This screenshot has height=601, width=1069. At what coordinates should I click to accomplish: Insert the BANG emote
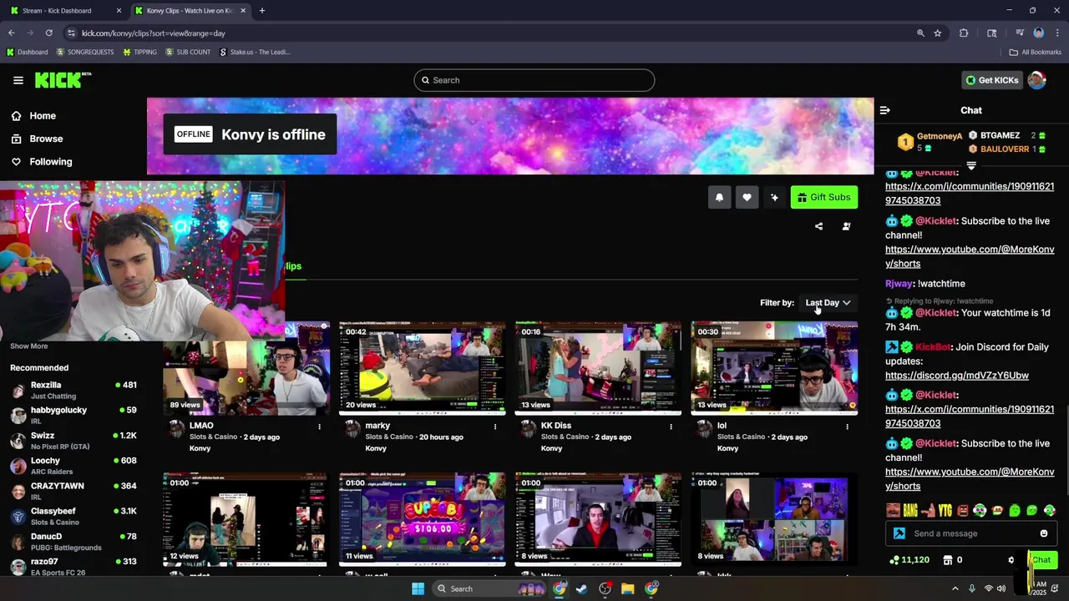point(910,510)
